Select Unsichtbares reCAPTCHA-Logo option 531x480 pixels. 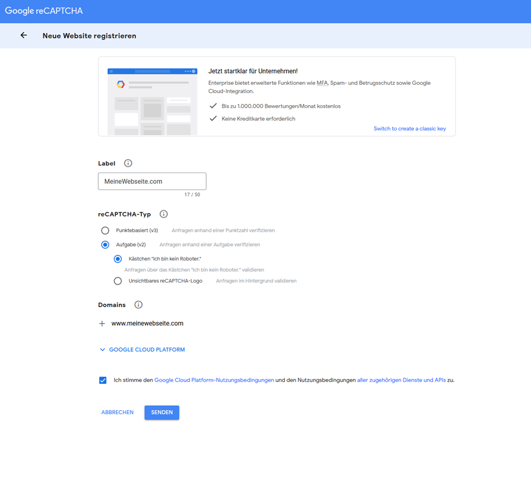(117, 281)
